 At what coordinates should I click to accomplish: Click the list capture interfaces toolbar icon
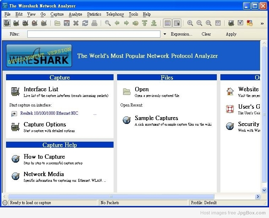[x=7, y=23]
